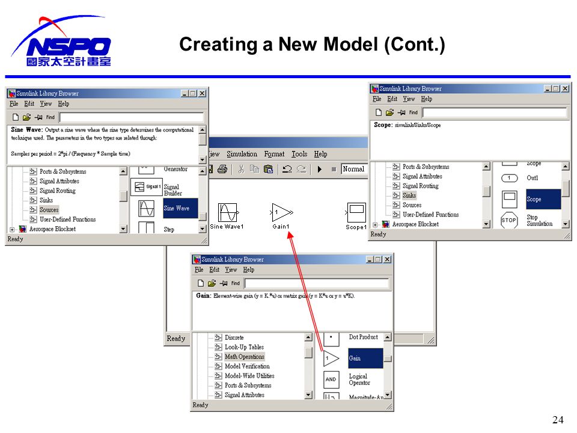Click up arrow of right block list scrollbar
Viewport: 577px width, 433px height.
pyautogui.click(x=565, y=167)
